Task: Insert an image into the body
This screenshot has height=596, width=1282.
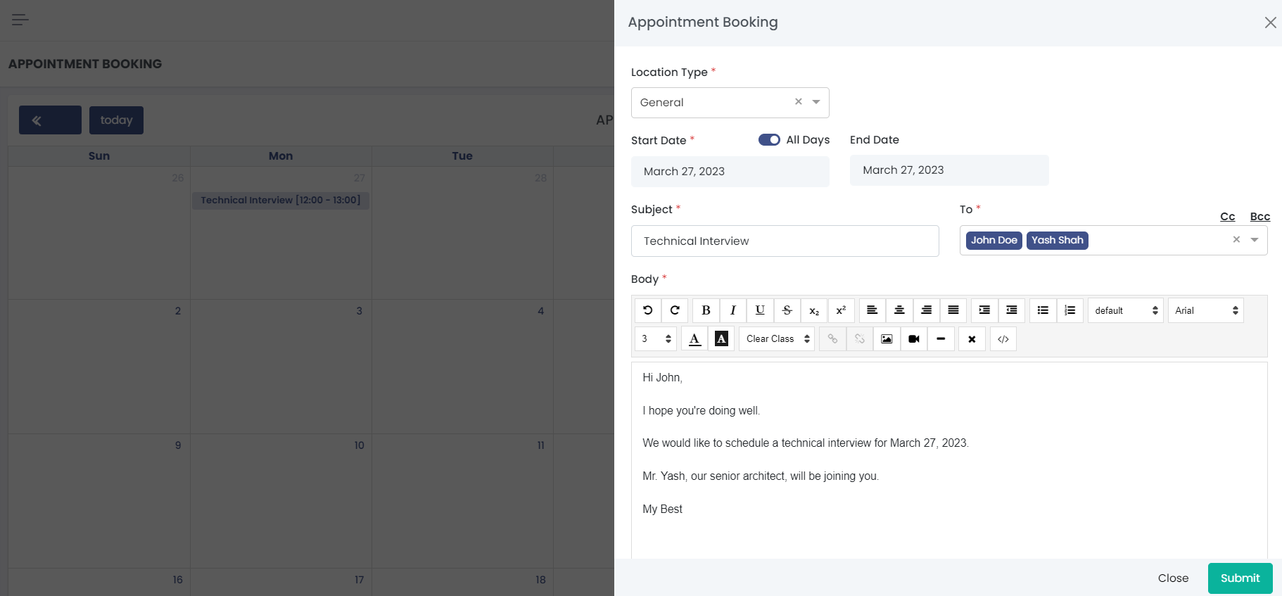Action: tap(887, 339)
